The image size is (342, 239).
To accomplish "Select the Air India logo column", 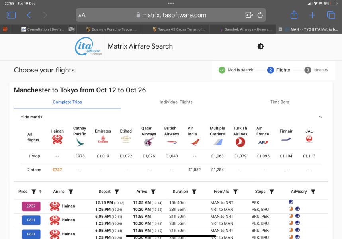I will click(x=195, y=142).
